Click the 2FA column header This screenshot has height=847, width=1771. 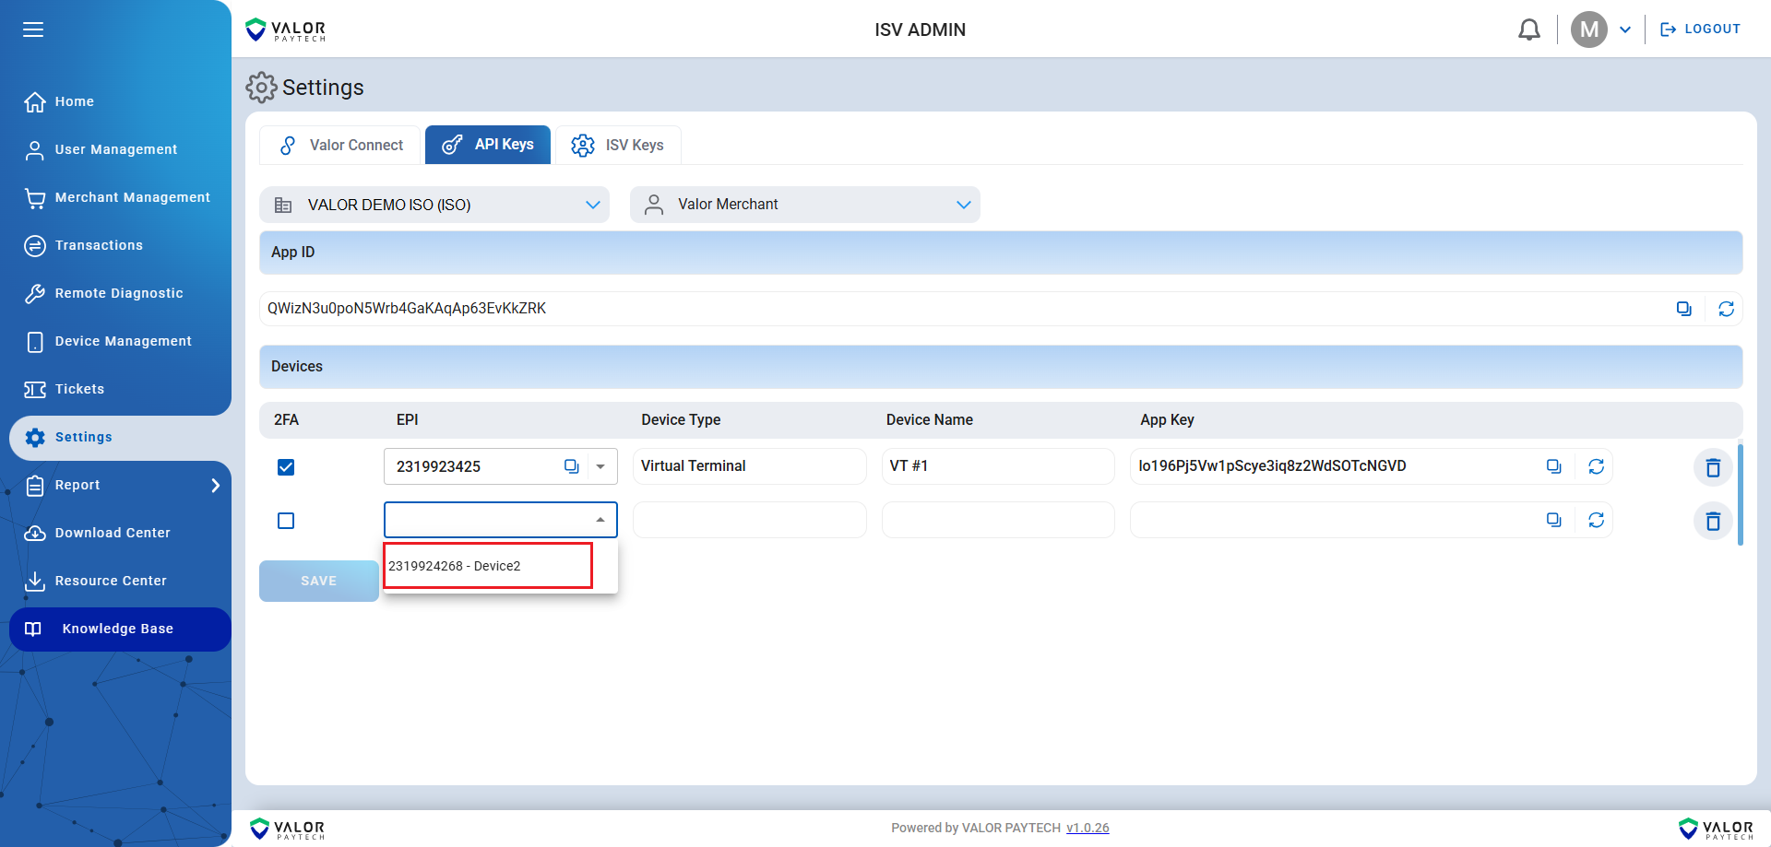point(286,420)
